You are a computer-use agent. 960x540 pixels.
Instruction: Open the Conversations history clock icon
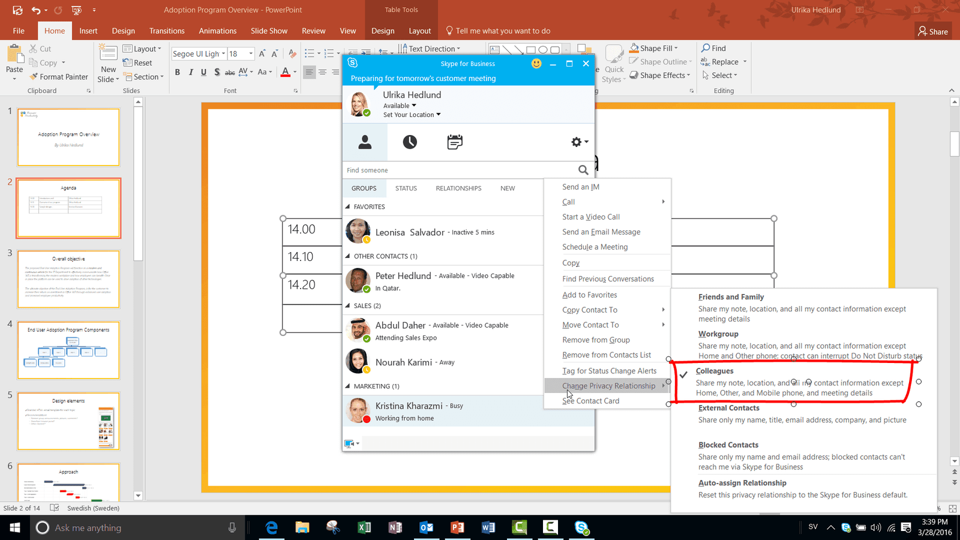point(410,142)
